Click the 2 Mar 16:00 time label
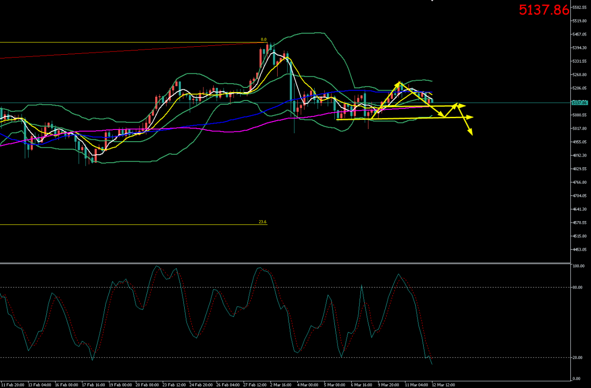Screen dimensions: 591x388 280,385
